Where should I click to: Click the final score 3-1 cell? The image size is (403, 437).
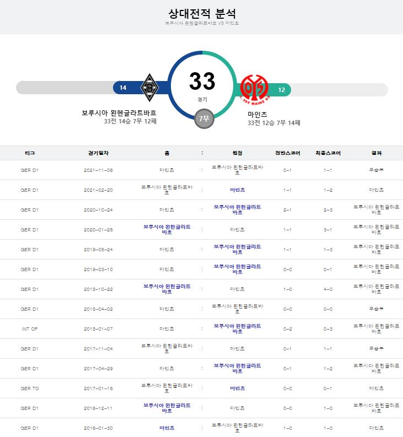tap(328, 230)
